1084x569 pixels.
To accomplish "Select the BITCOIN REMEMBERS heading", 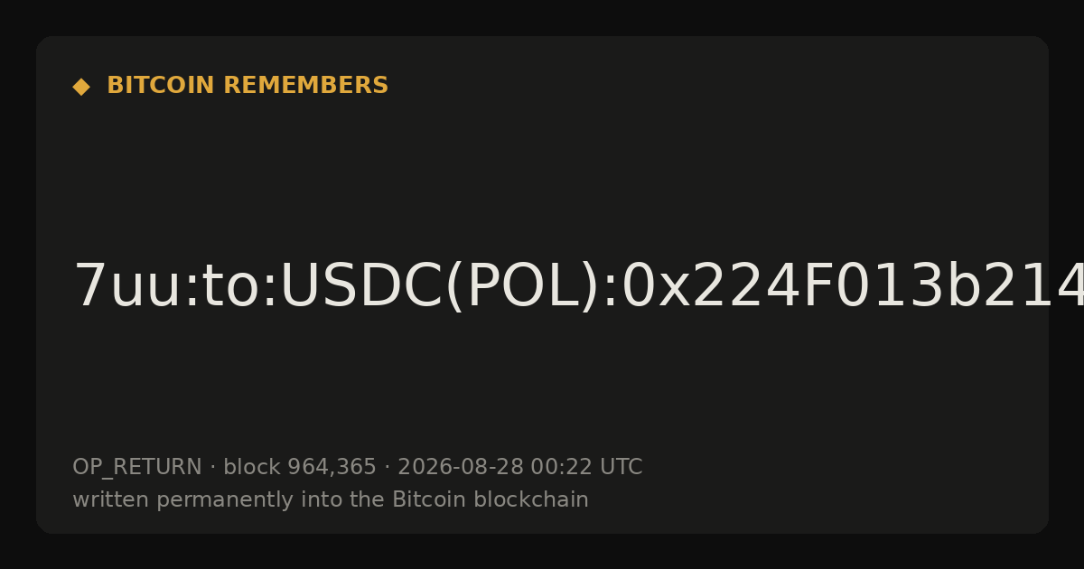I will (248, 86).
